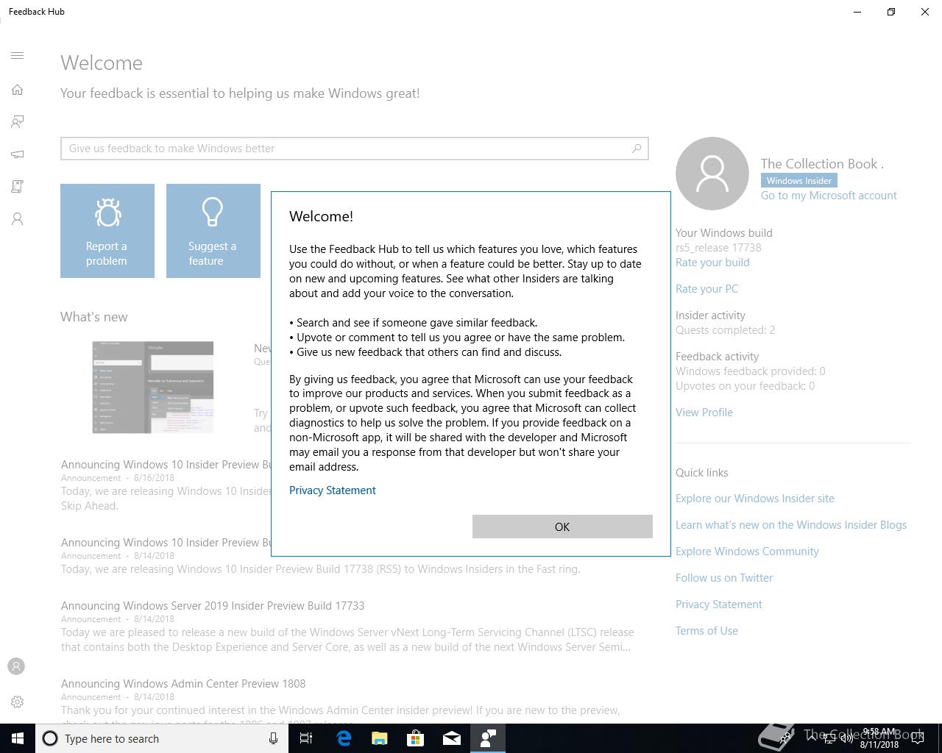The image size is (942, 753).
Task: Open File Explorer from taskbar
Action: pos(380,738)
